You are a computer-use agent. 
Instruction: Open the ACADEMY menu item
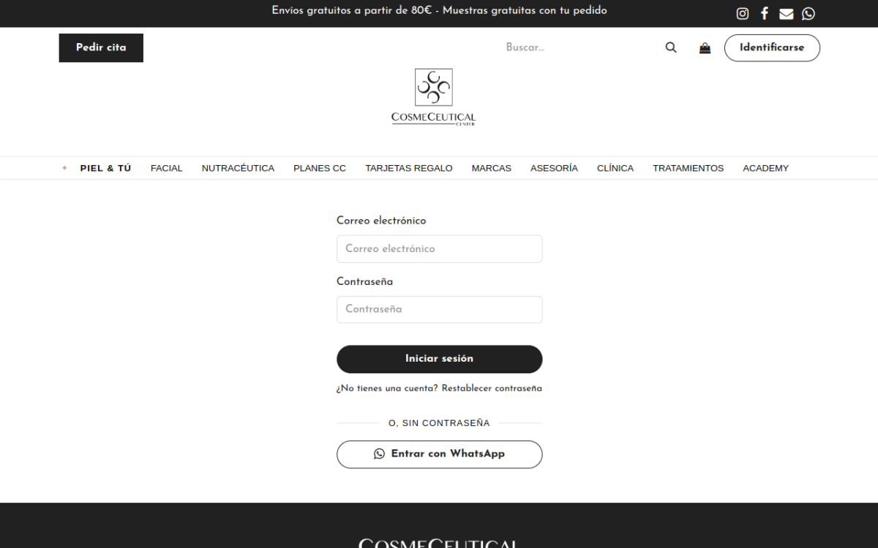(766, 168)
